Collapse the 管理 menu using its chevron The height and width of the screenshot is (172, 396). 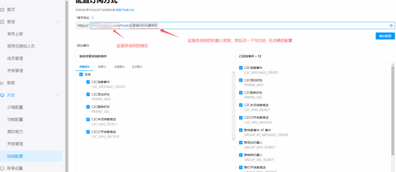58,22
